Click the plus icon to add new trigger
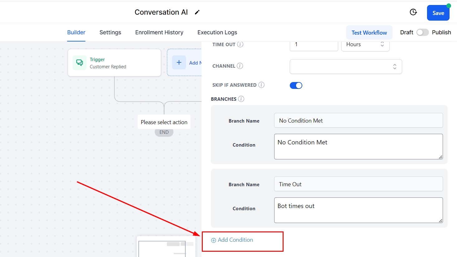 [x=179, y=62]
